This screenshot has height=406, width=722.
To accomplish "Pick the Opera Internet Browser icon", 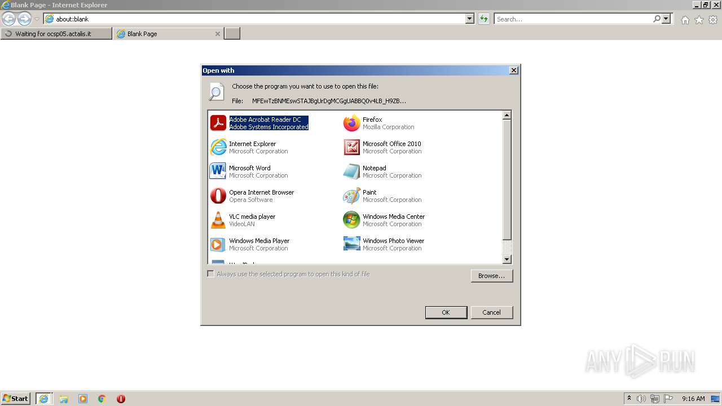I will click(218, 196).
